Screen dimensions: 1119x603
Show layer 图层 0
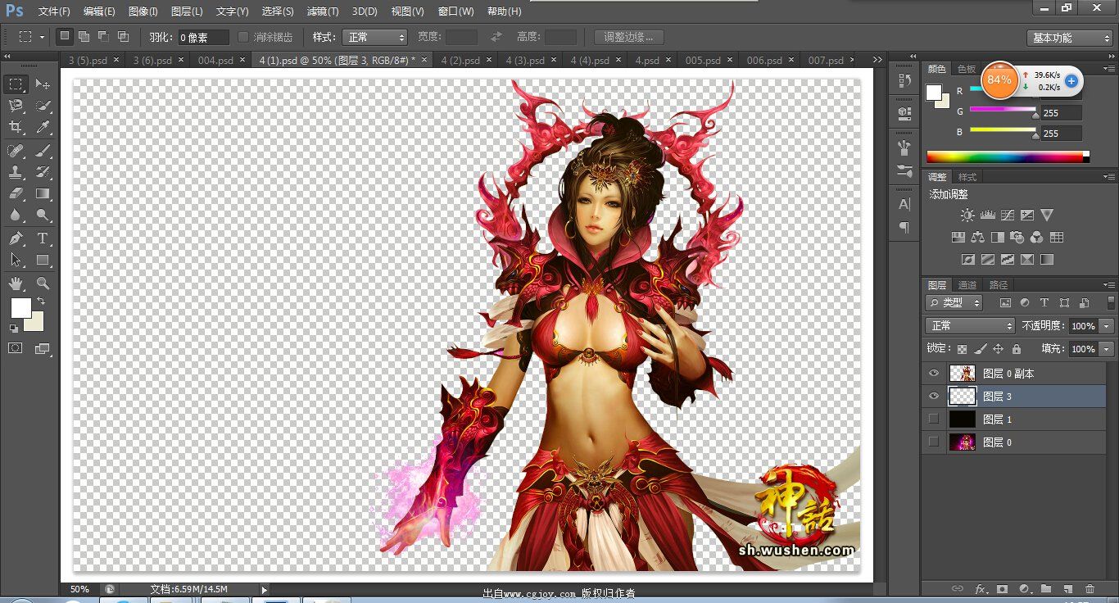(933, 442)
